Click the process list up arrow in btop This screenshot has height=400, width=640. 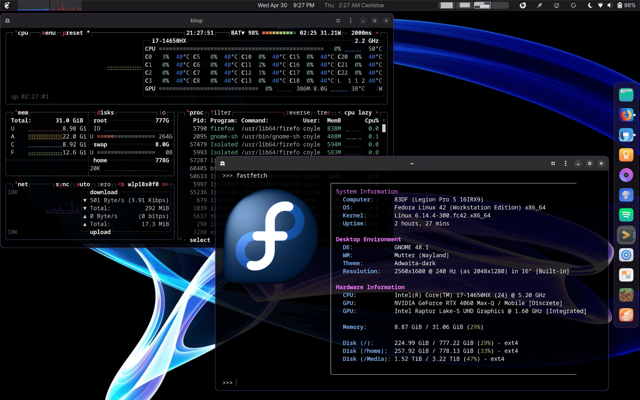pyautogui.click(x=384, y=121)
